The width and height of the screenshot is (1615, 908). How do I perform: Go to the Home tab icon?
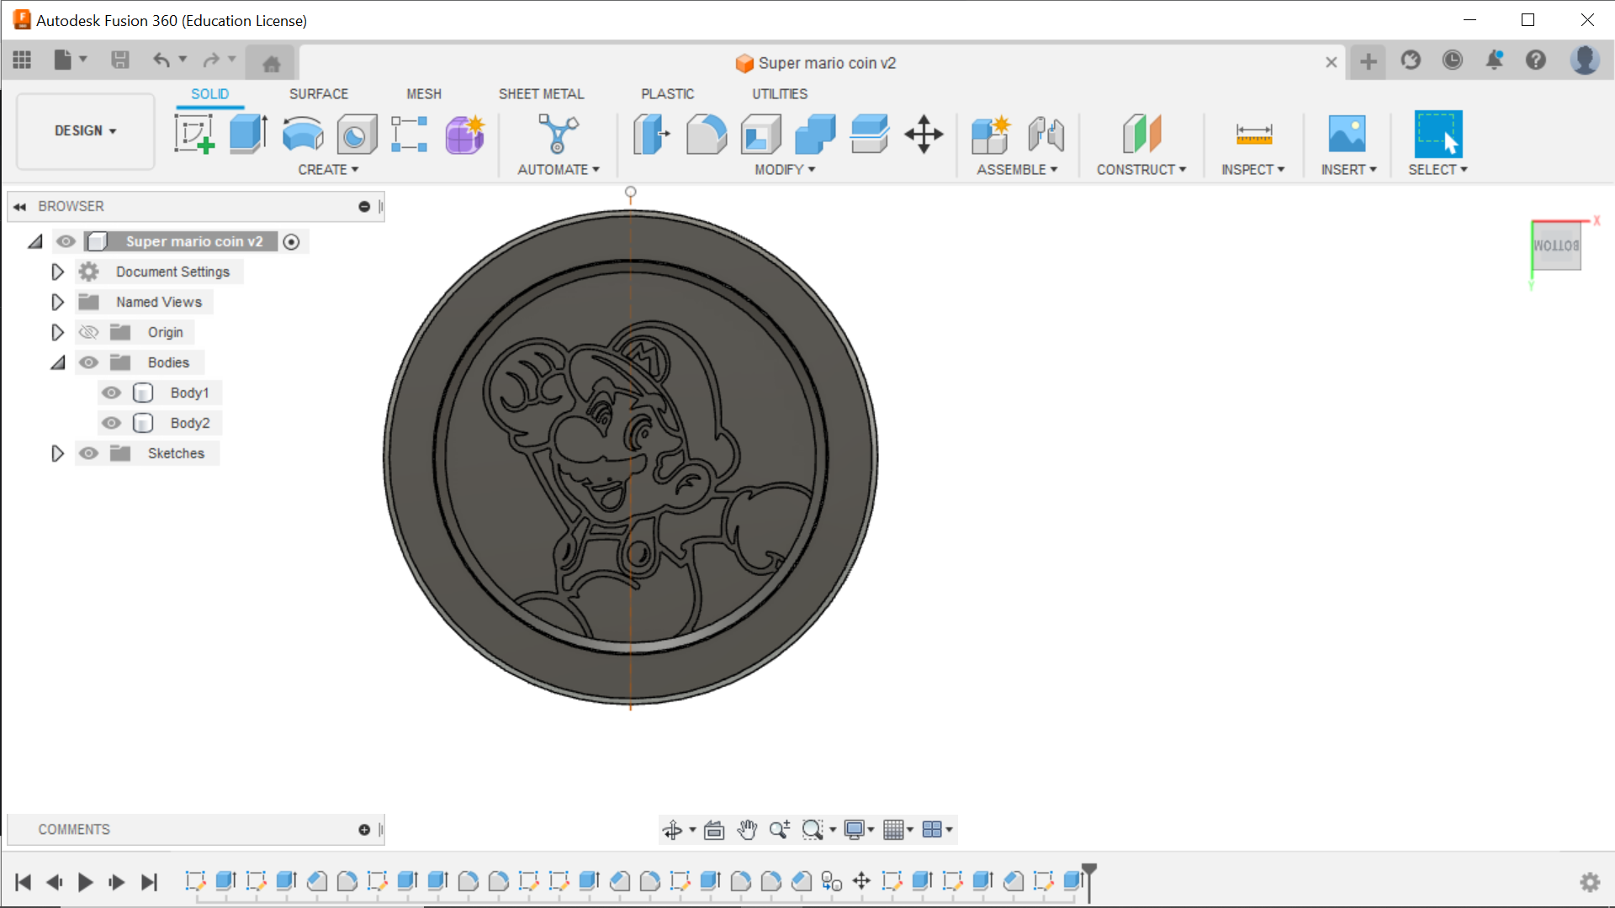(272, 63)
